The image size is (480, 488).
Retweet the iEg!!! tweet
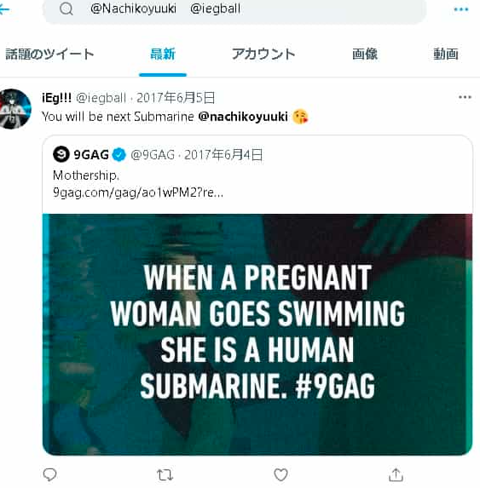165,475
